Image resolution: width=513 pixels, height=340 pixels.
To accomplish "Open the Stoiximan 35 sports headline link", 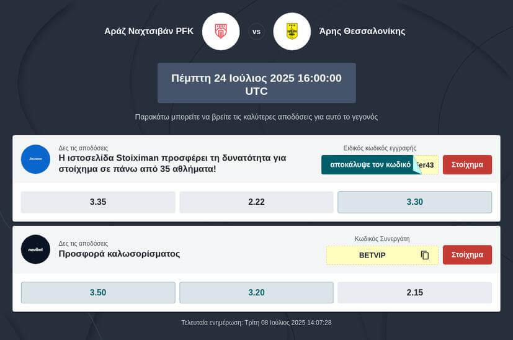I will 172,163.
